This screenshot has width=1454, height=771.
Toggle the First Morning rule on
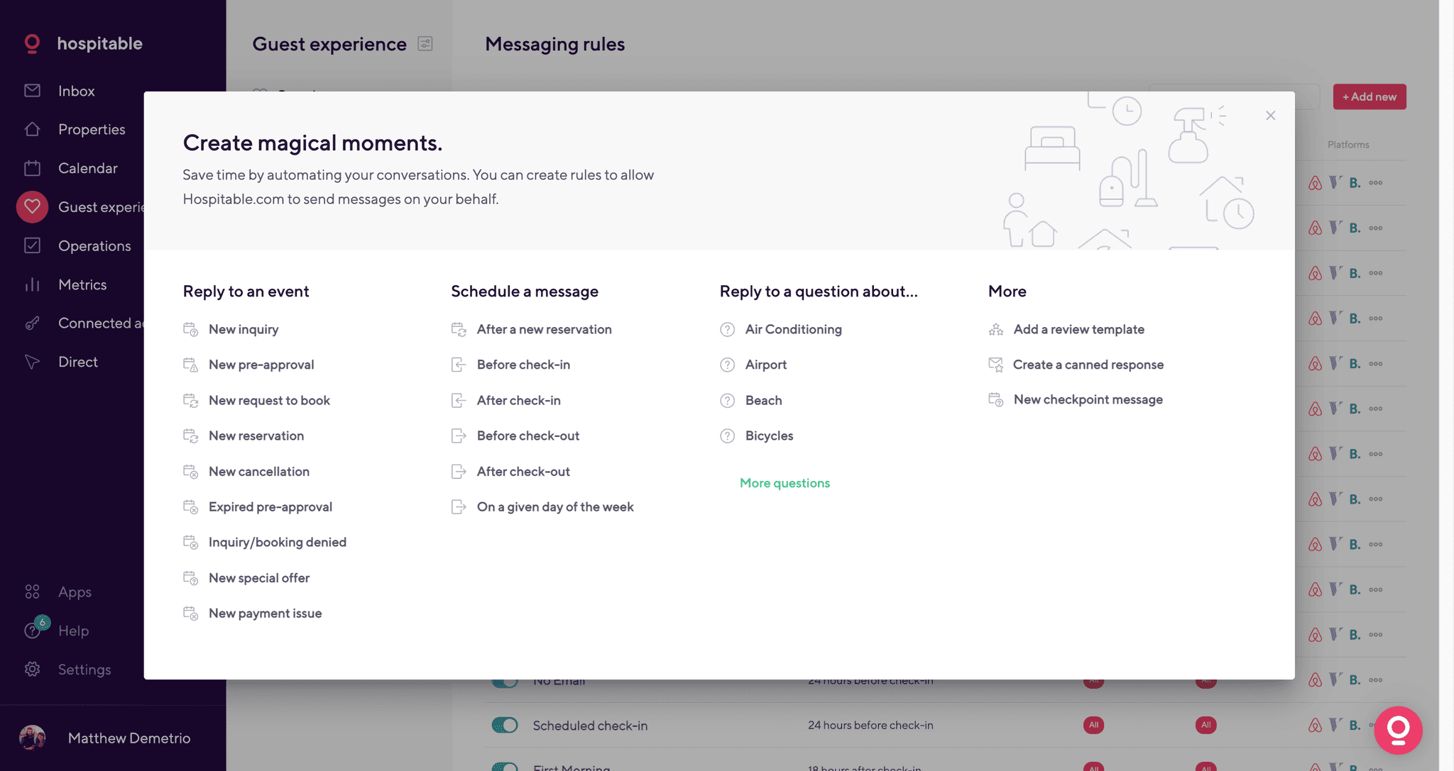click(x=505, y=767)
